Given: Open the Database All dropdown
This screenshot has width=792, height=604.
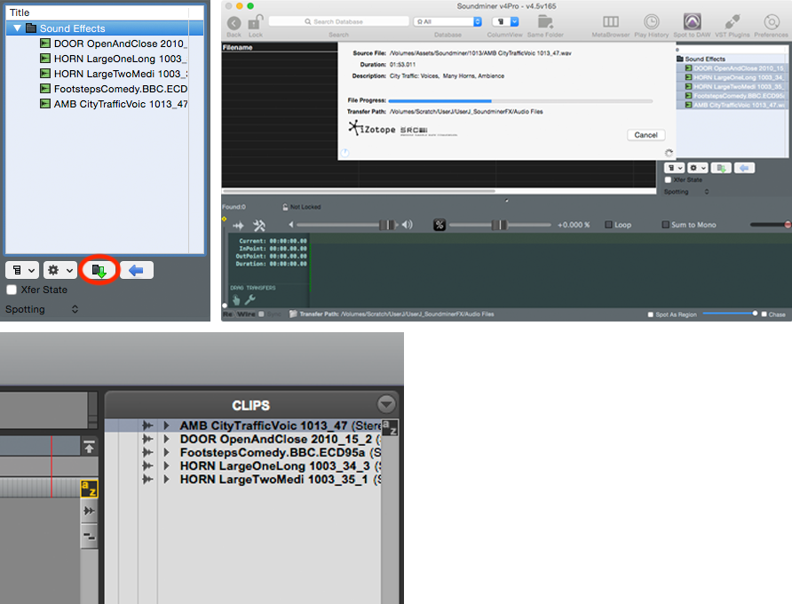Looking at the screenshot, I should 447,21.
